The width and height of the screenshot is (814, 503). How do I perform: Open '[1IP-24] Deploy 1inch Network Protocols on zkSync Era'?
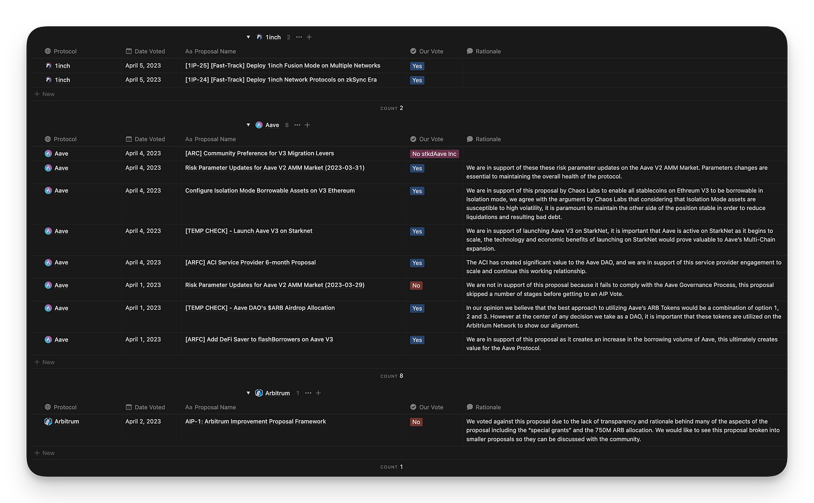coord(281,80)
